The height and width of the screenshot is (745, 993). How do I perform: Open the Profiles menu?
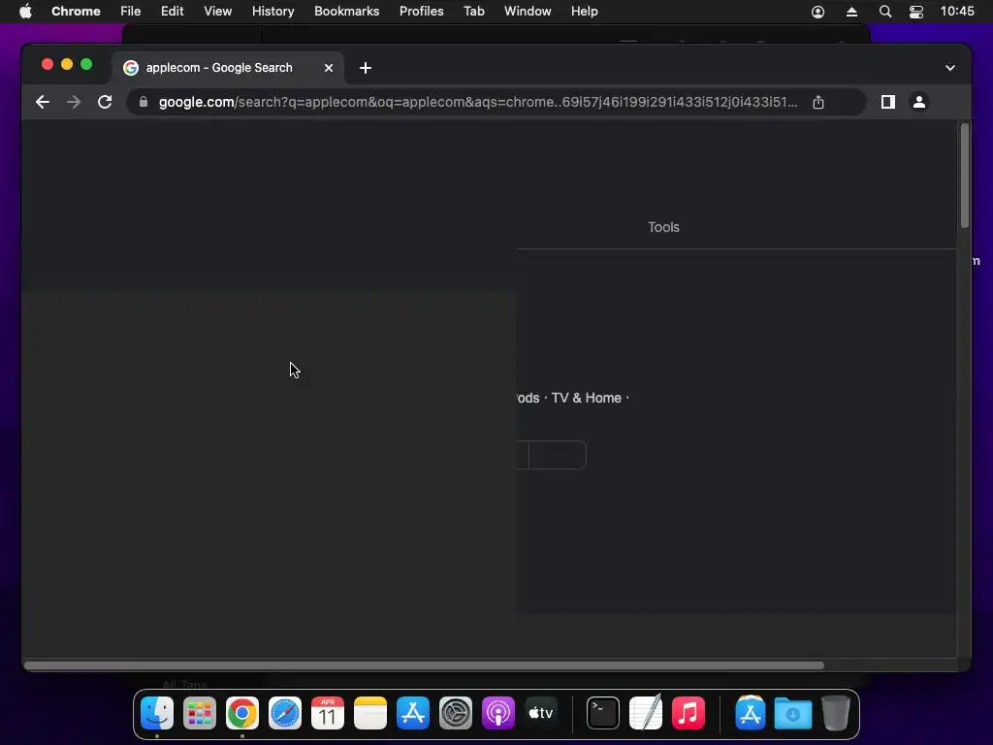coord(421,12)
